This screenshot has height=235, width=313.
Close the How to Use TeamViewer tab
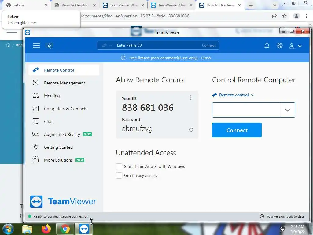pos(239,5)
